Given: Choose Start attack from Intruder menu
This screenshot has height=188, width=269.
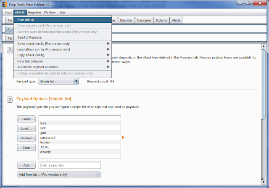Looking at the screenshot, I should pos(63,20).
